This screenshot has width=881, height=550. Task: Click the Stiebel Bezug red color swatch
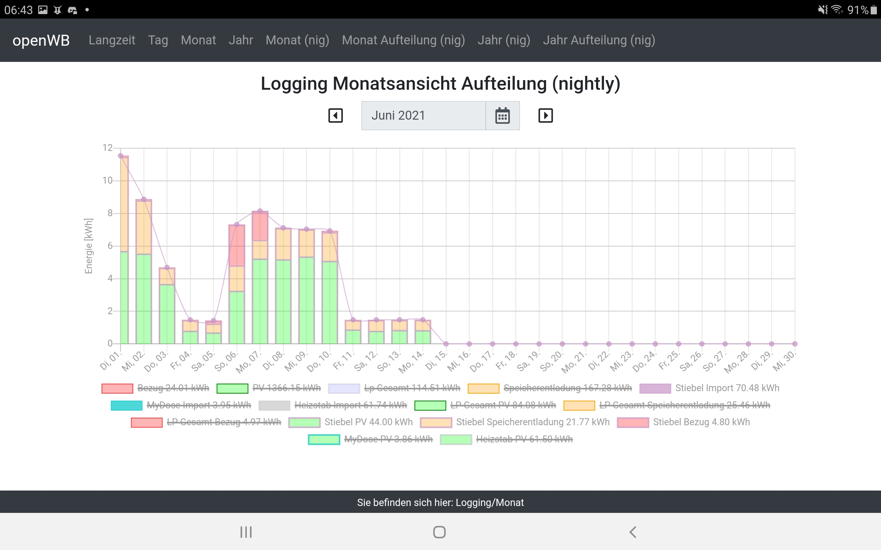point(633,422)
